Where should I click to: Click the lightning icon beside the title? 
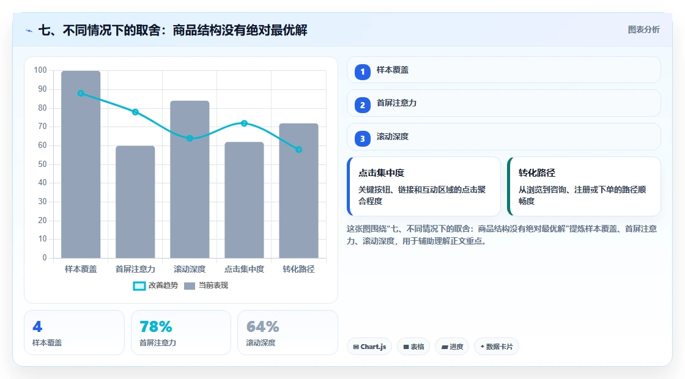click(29, 31)
